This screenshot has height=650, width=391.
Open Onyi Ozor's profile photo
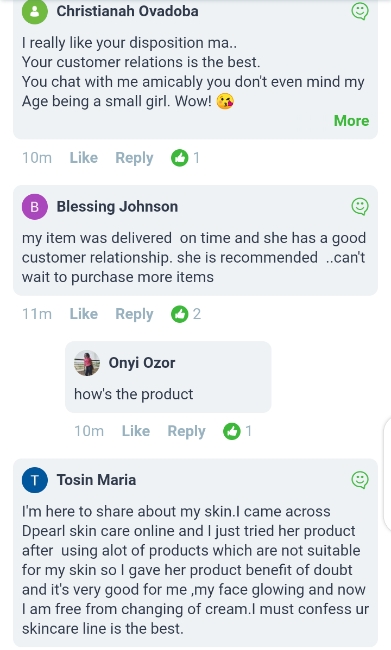click(x=87, y=363)
